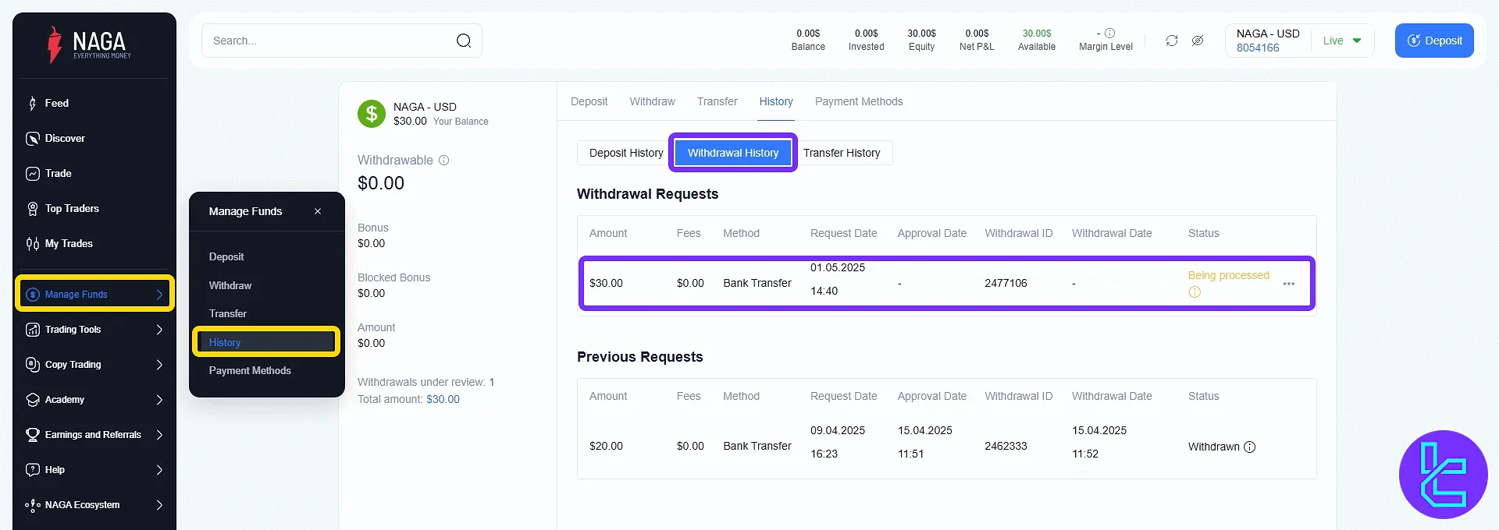Click the Earnings and Referrals trophy icon

point(32,434)
